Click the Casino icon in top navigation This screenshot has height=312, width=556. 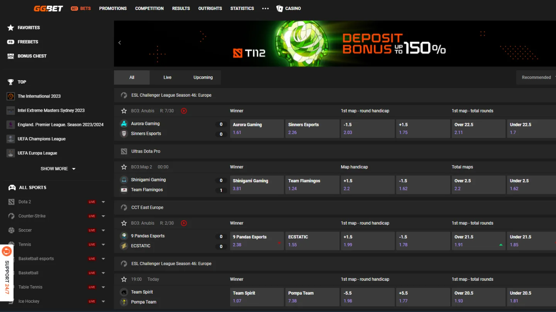(x=280, y=8)
